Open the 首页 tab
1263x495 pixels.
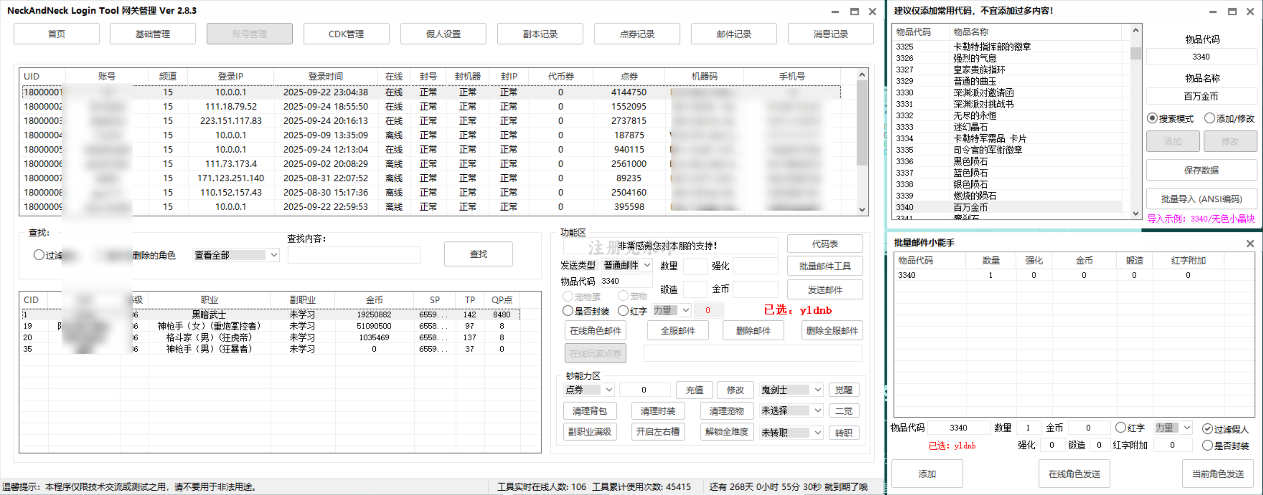pos(56,34)
